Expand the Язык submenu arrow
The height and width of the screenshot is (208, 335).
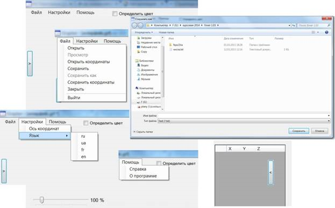tap(67, 136)
